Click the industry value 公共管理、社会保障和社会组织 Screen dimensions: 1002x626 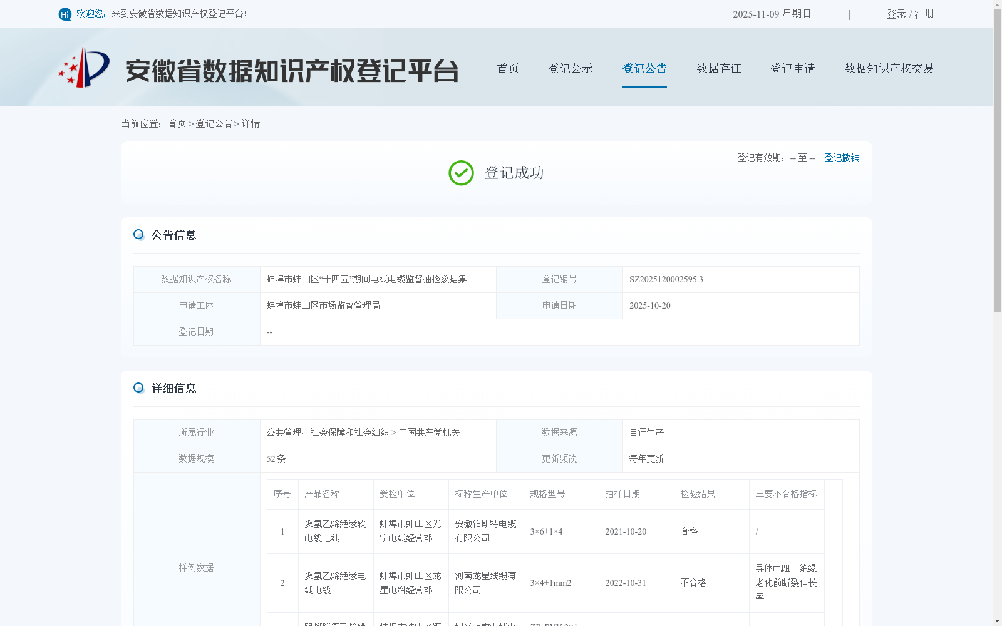328,433
